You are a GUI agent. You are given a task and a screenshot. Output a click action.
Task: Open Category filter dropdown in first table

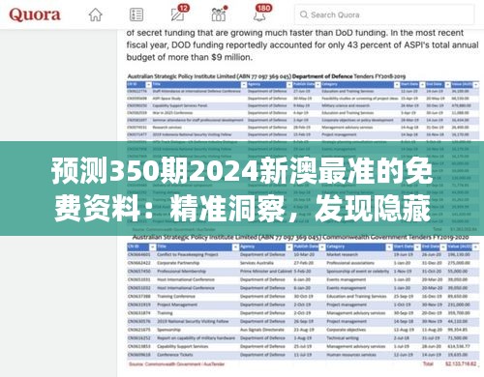397,85
